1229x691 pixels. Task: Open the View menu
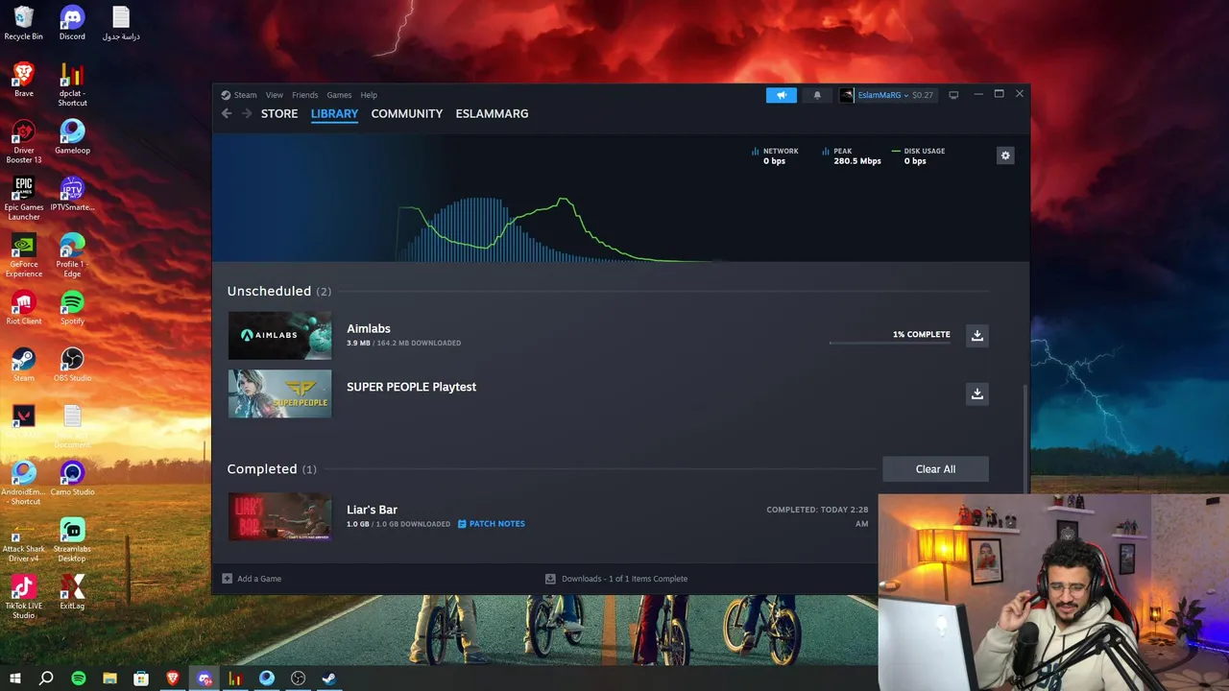275,95
